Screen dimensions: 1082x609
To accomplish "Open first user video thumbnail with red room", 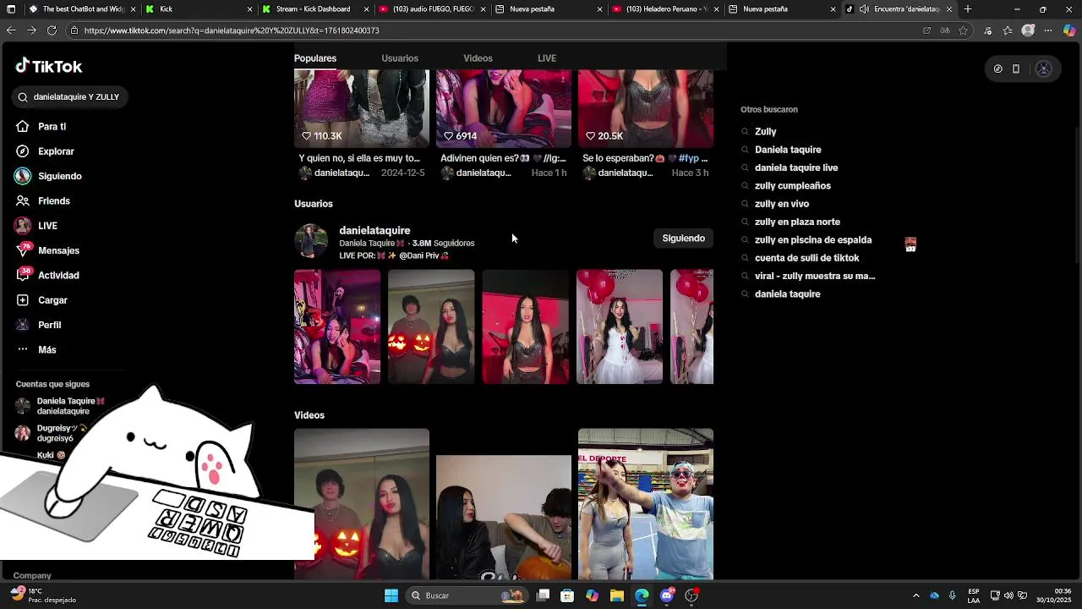I will pos(337,326).
